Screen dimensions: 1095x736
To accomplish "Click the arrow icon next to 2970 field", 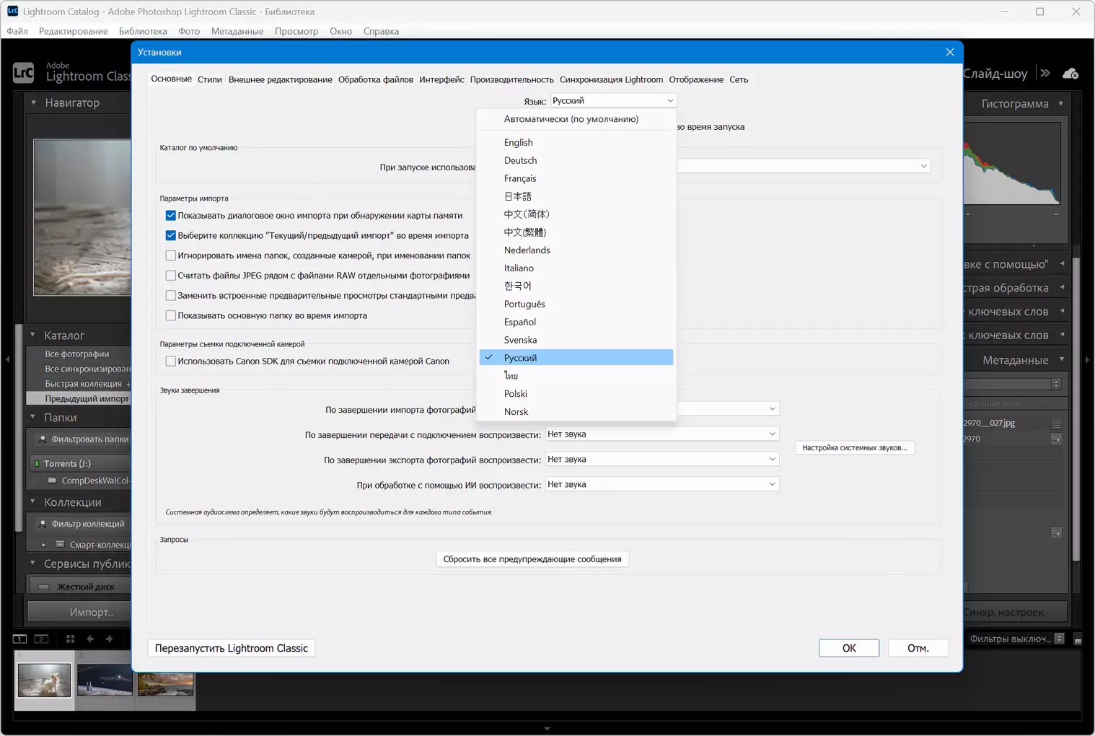I will click(x=1057, y=439).
